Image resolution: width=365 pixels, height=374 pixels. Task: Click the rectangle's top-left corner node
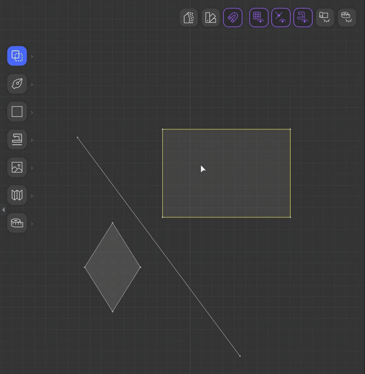163,129
